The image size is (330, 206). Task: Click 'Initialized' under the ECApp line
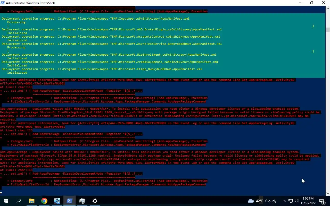click(17, 73)
